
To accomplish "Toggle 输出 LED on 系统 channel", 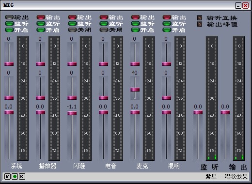I will pos(9,17).
